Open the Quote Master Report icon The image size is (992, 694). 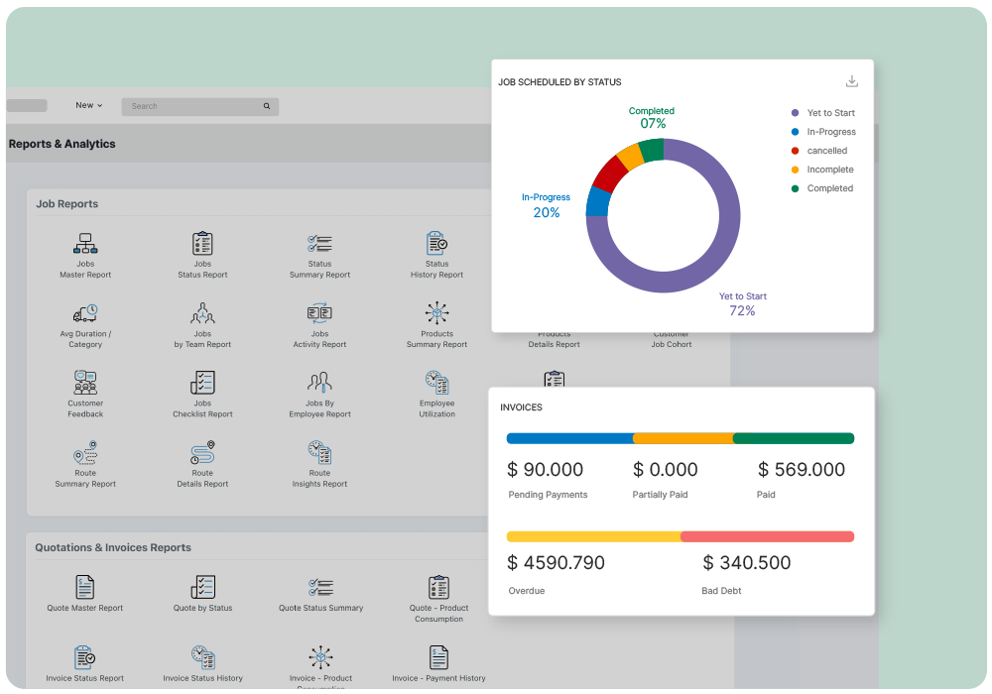tap(85, 587)
